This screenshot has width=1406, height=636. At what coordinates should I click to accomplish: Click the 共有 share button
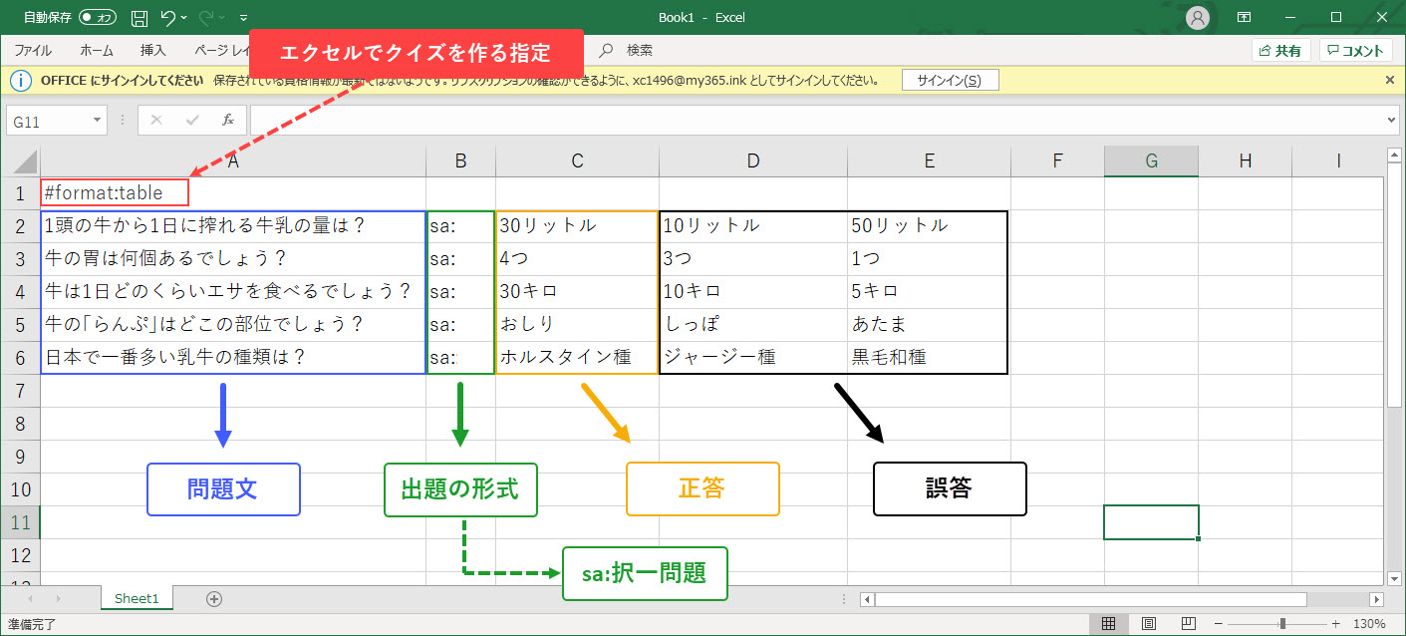click(1280, 51)
